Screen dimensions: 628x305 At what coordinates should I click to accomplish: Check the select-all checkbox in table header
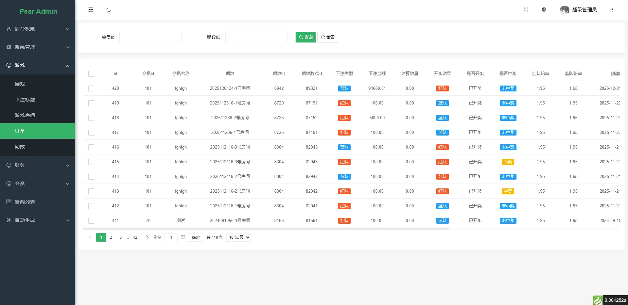pyautogui.click(x=91, y=74)
